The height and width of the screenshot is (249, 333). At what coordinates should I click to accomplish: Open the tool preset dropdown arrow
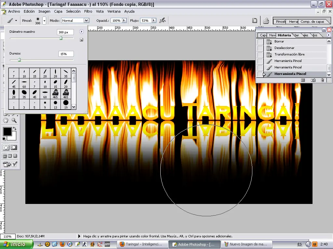[16, 20]
